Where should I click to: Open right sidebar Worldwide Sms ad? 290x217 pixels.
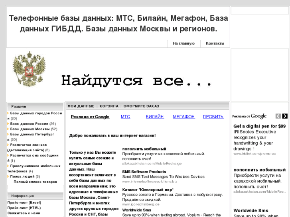[251, 211]
